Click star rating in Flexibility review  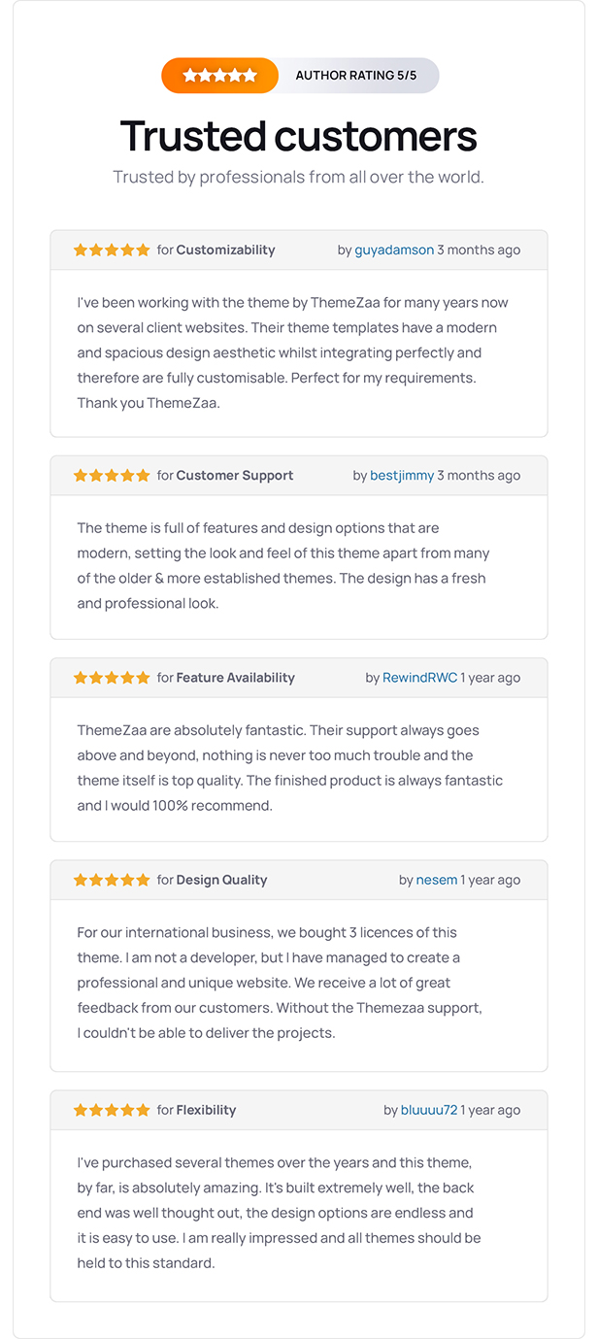[x=112, y=1110]
